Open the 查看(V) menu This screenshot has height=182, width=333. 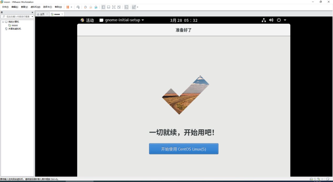click(x=24, y=7)
